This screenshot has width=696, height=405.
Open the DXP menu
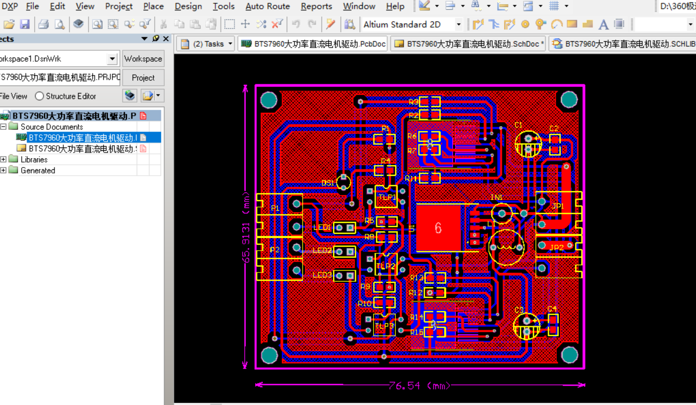(10, 6)
